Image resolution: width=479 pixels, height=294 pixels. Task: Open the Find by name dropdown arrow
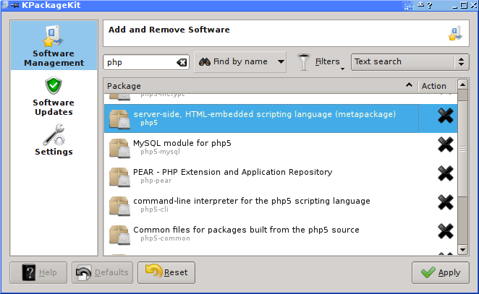point(281,62)
